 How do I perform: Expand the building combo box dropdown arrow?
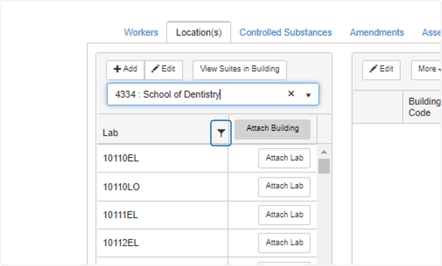tap(309, 95)
